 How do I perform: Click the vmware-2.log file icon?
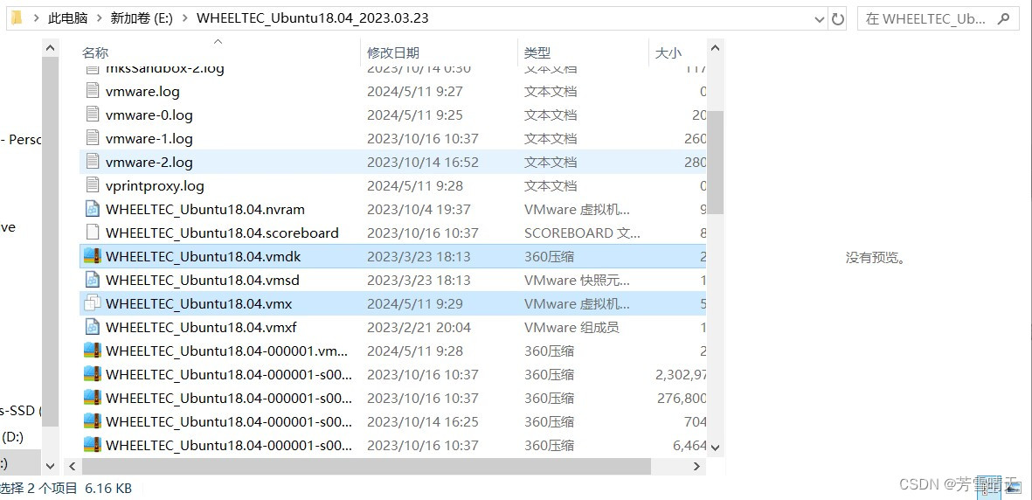[x=93, y=162]
